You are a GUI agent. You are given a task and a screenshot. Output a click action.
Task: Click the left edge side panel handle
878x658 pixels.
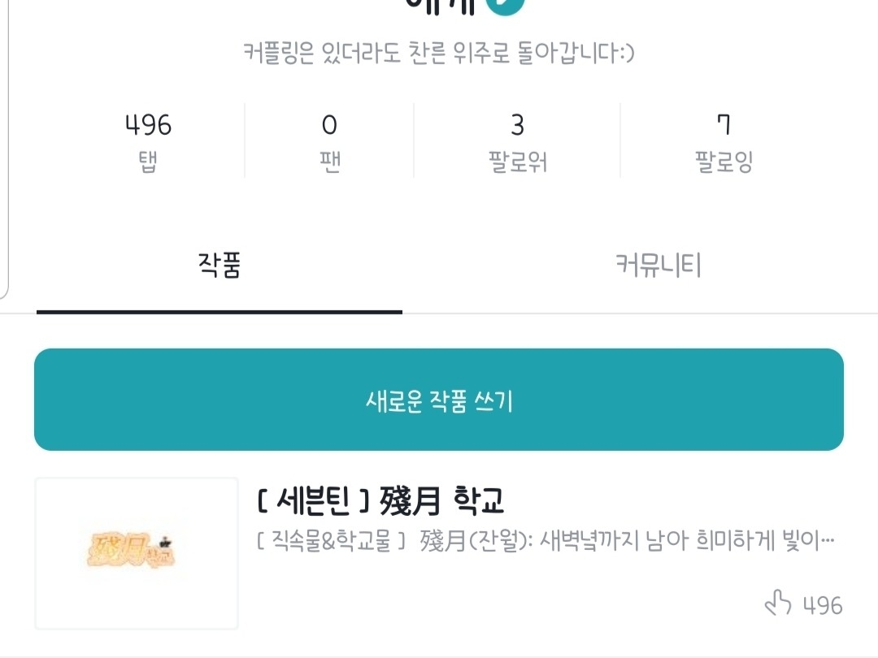tap(5, 146)
